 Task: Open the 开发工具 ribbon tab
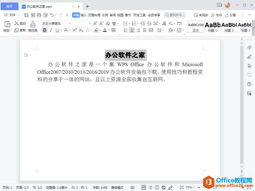pos(139,15)
